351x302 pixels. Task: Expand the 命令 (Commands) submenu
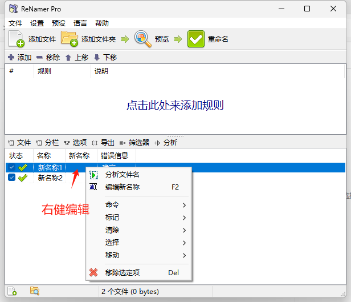pos(139,205)
